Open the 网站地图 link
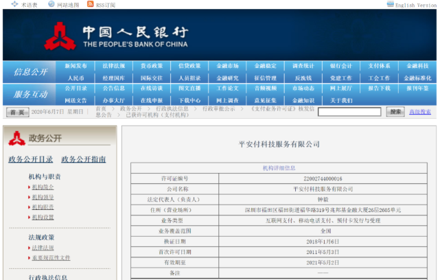 68,5
